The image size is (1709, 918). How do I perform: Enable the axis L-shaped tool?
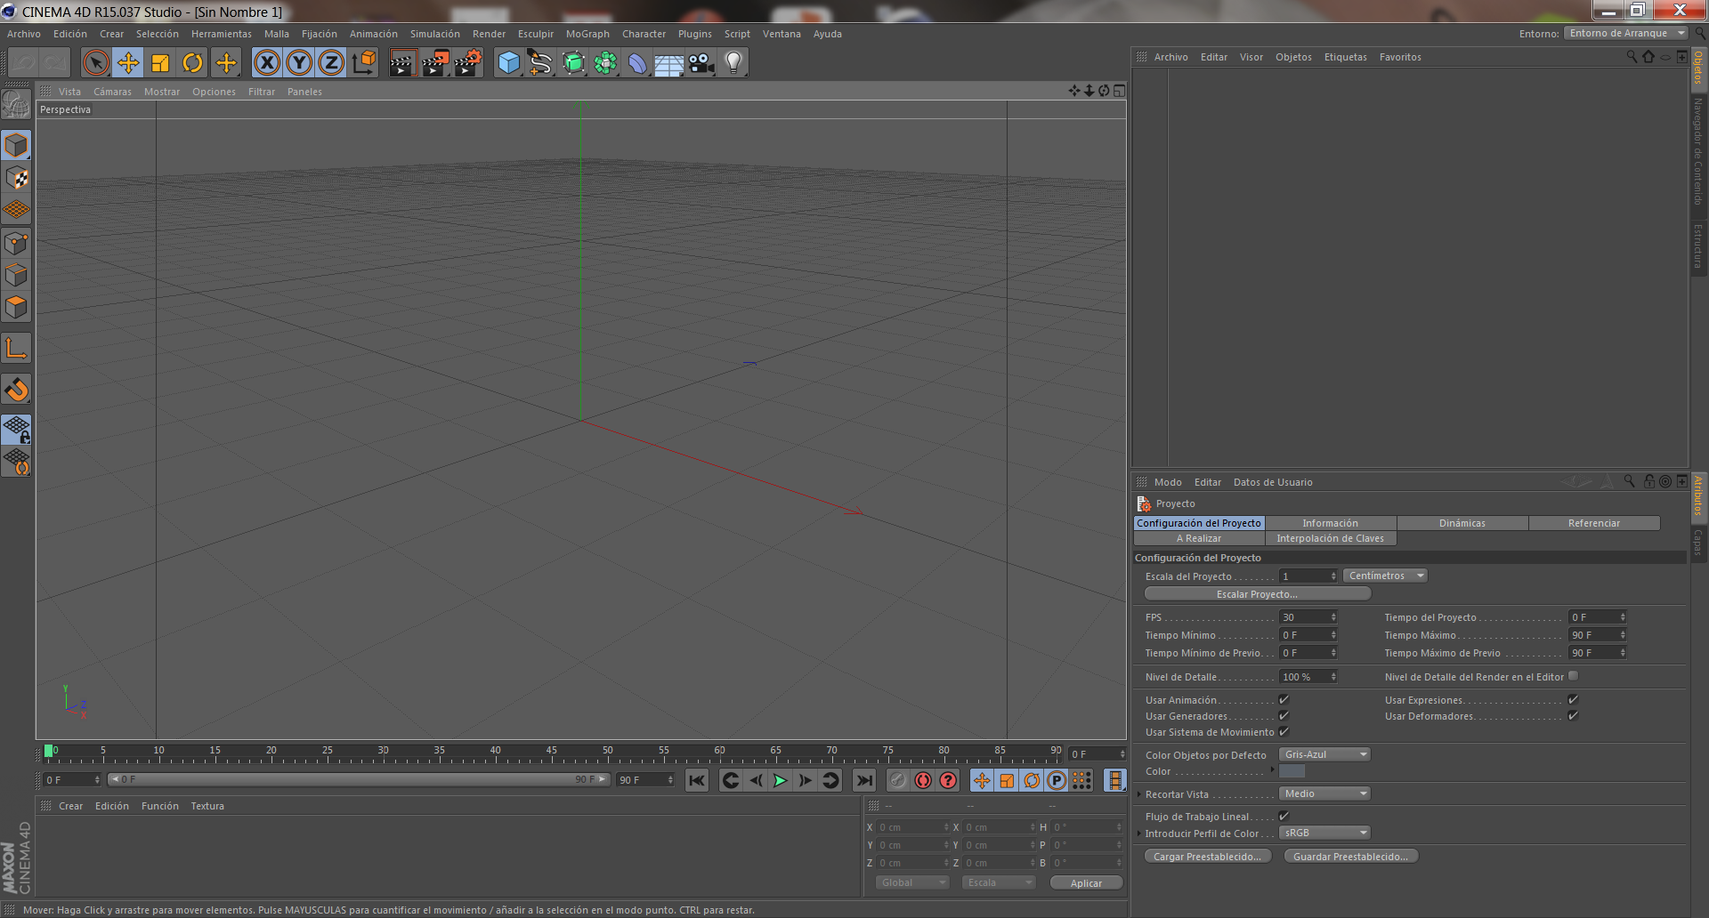pos(17,348)
